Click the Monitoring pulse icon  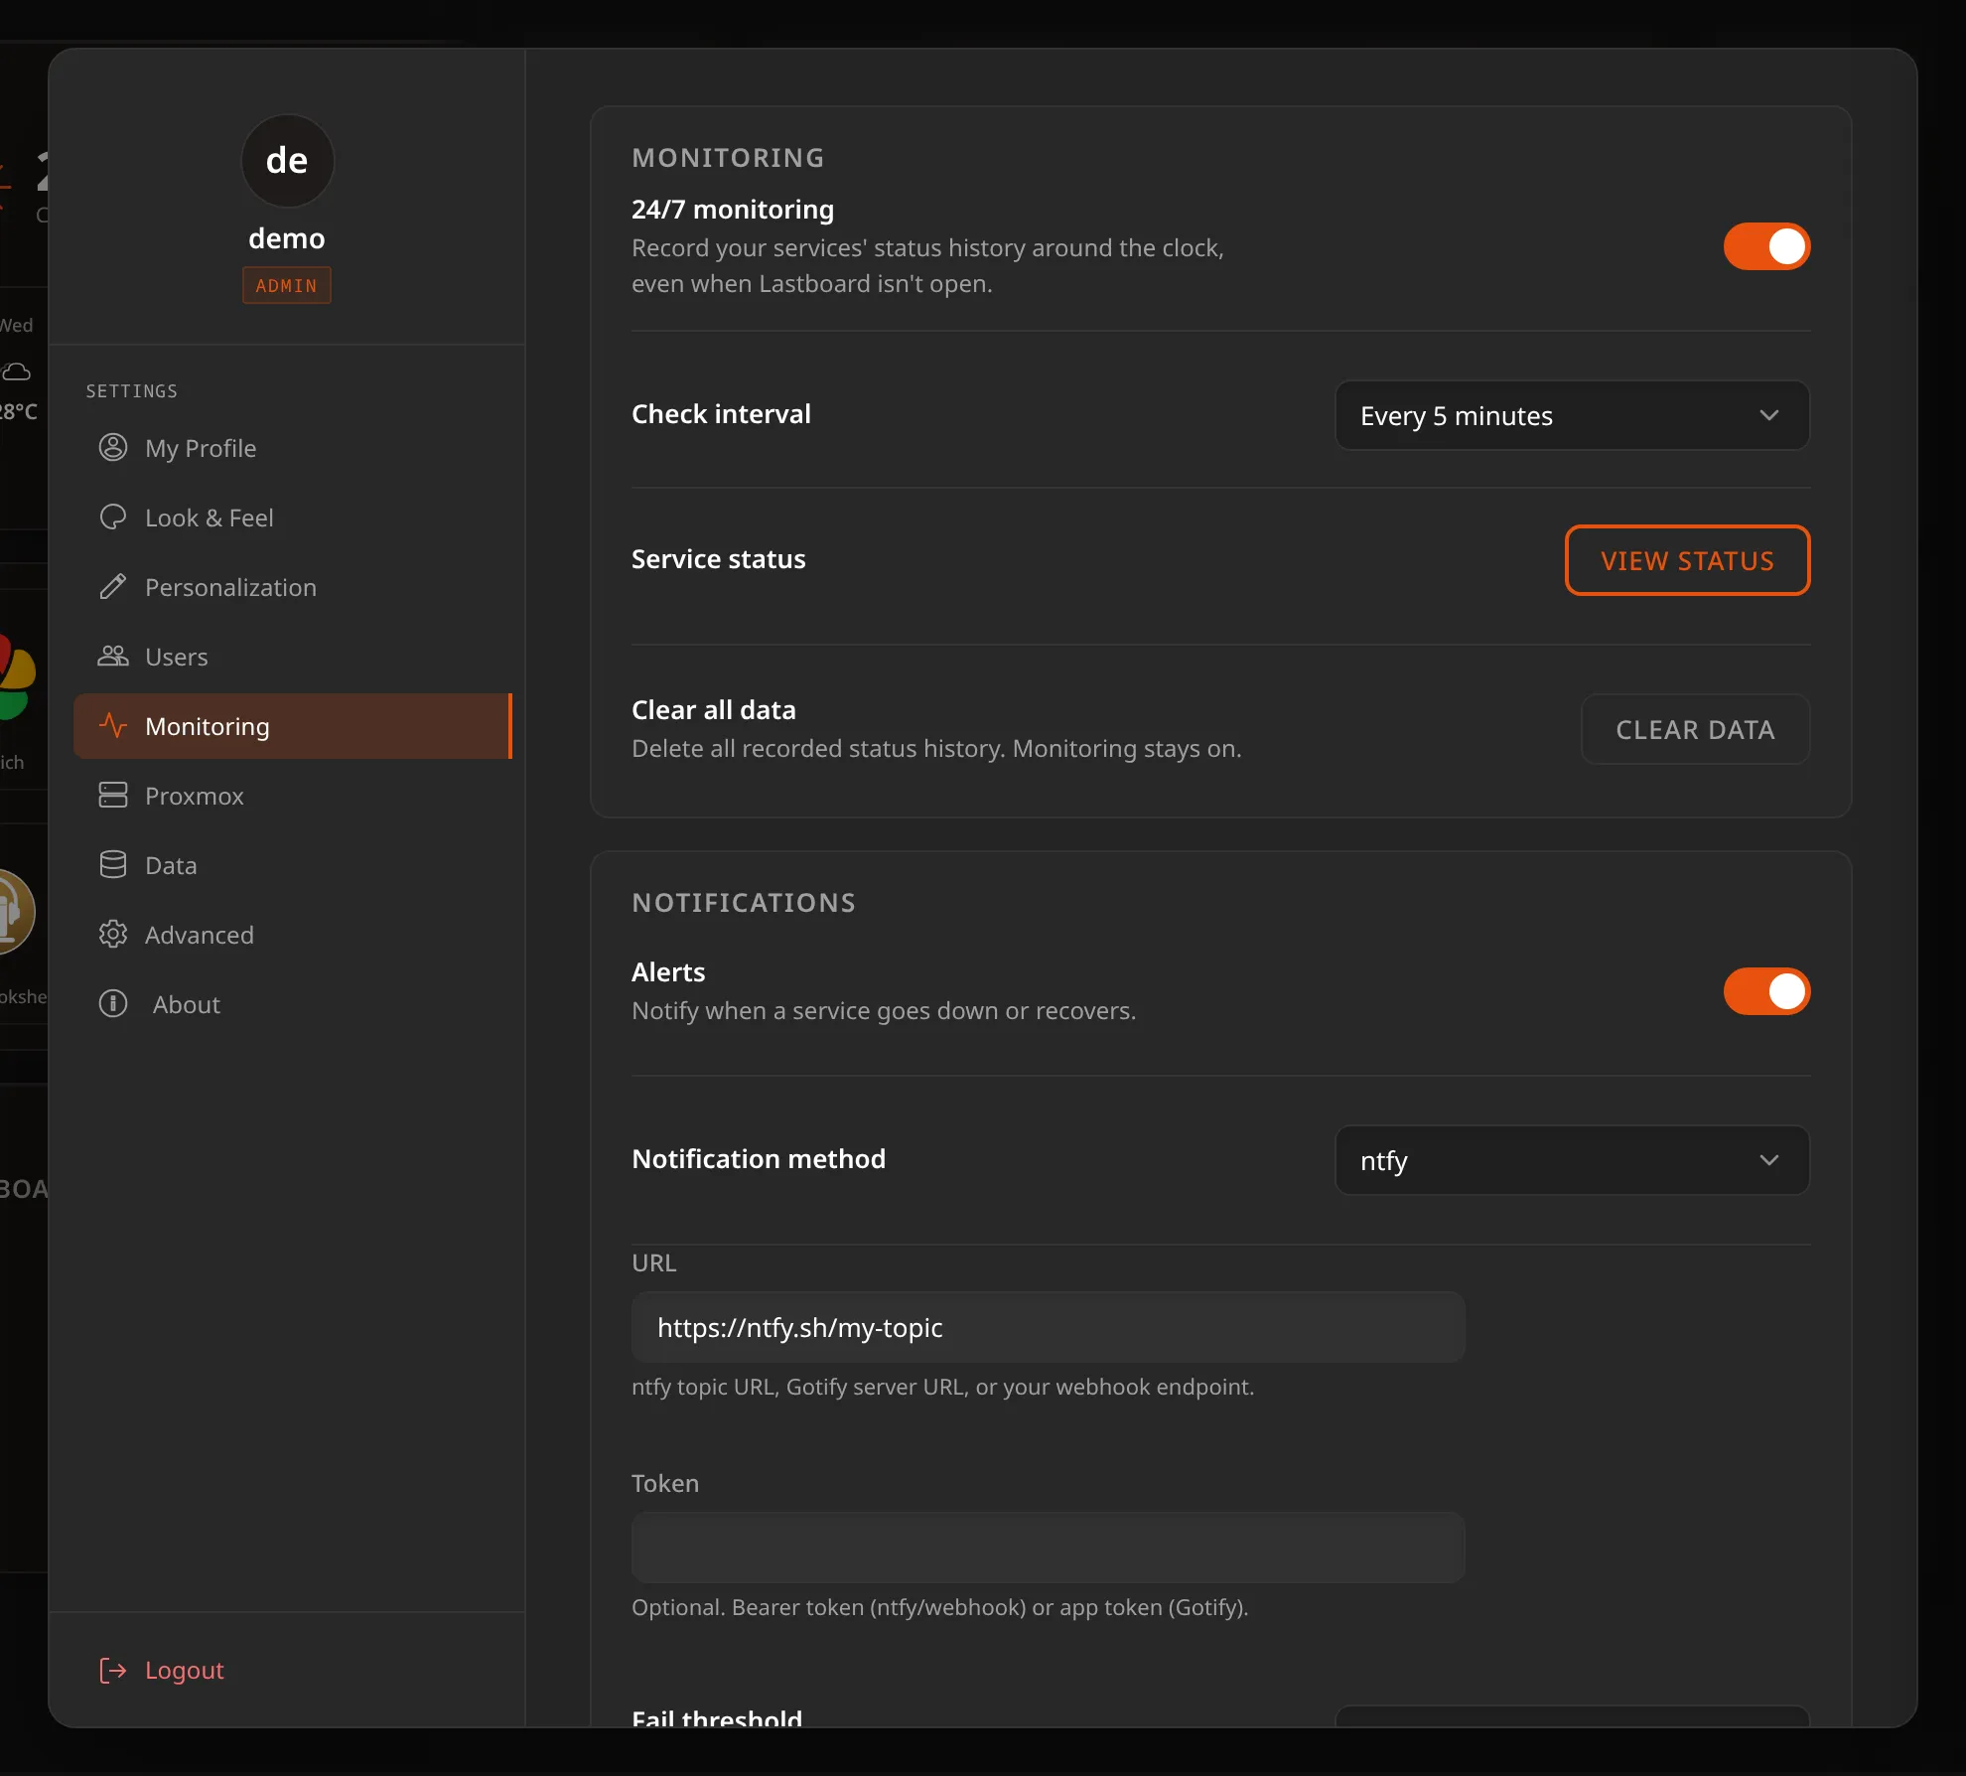(113, 726)
